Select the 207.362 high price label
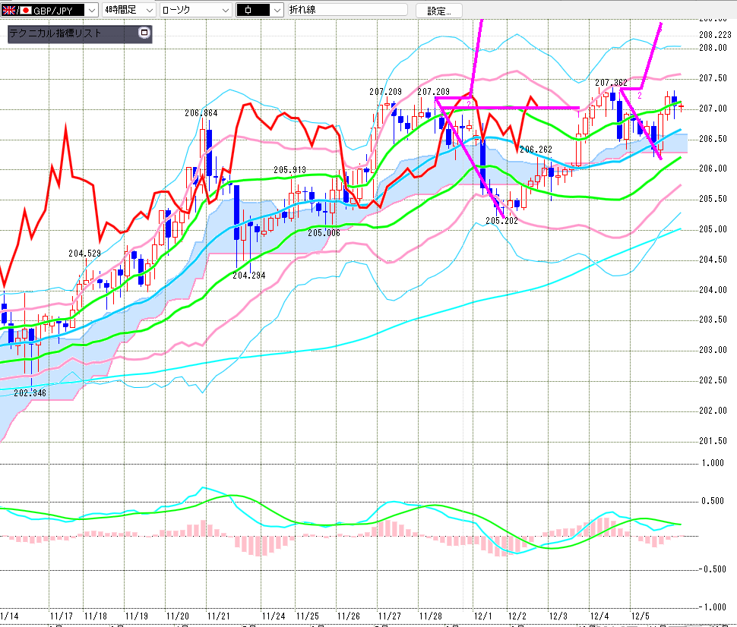 tap(610, 82)
